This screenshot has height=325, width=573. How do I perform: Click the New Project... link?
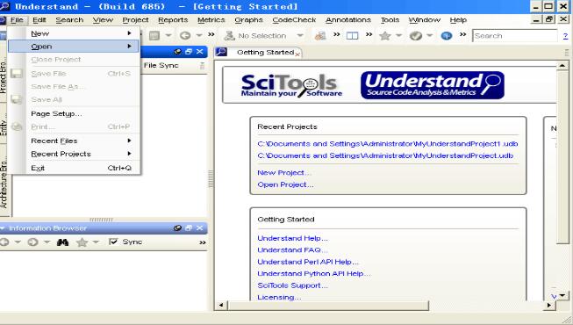(x=284, y=173)
